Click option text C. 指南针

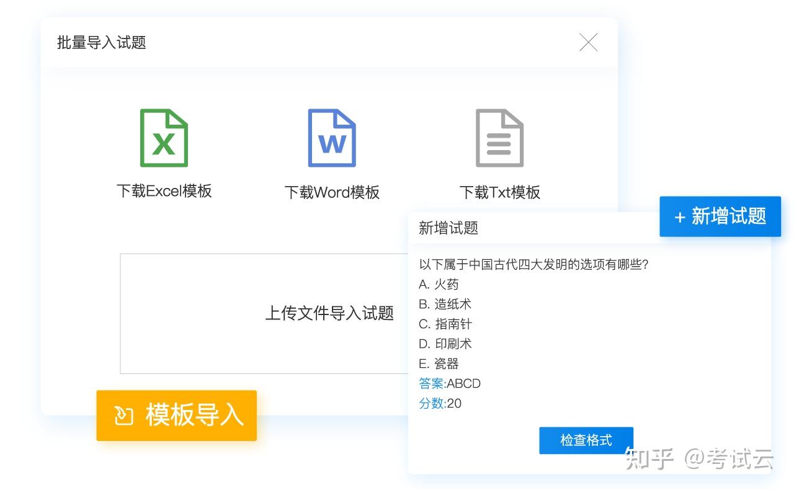[445, 324]
